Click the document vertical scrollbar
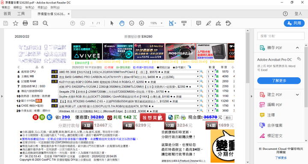308x164 pixels. tap(248, 58)
